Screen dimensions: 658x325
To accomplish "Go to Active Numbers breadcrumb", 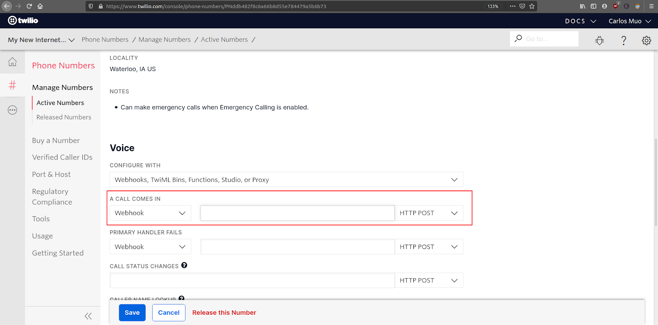I will pyautogui.click(x=224, y=39).
